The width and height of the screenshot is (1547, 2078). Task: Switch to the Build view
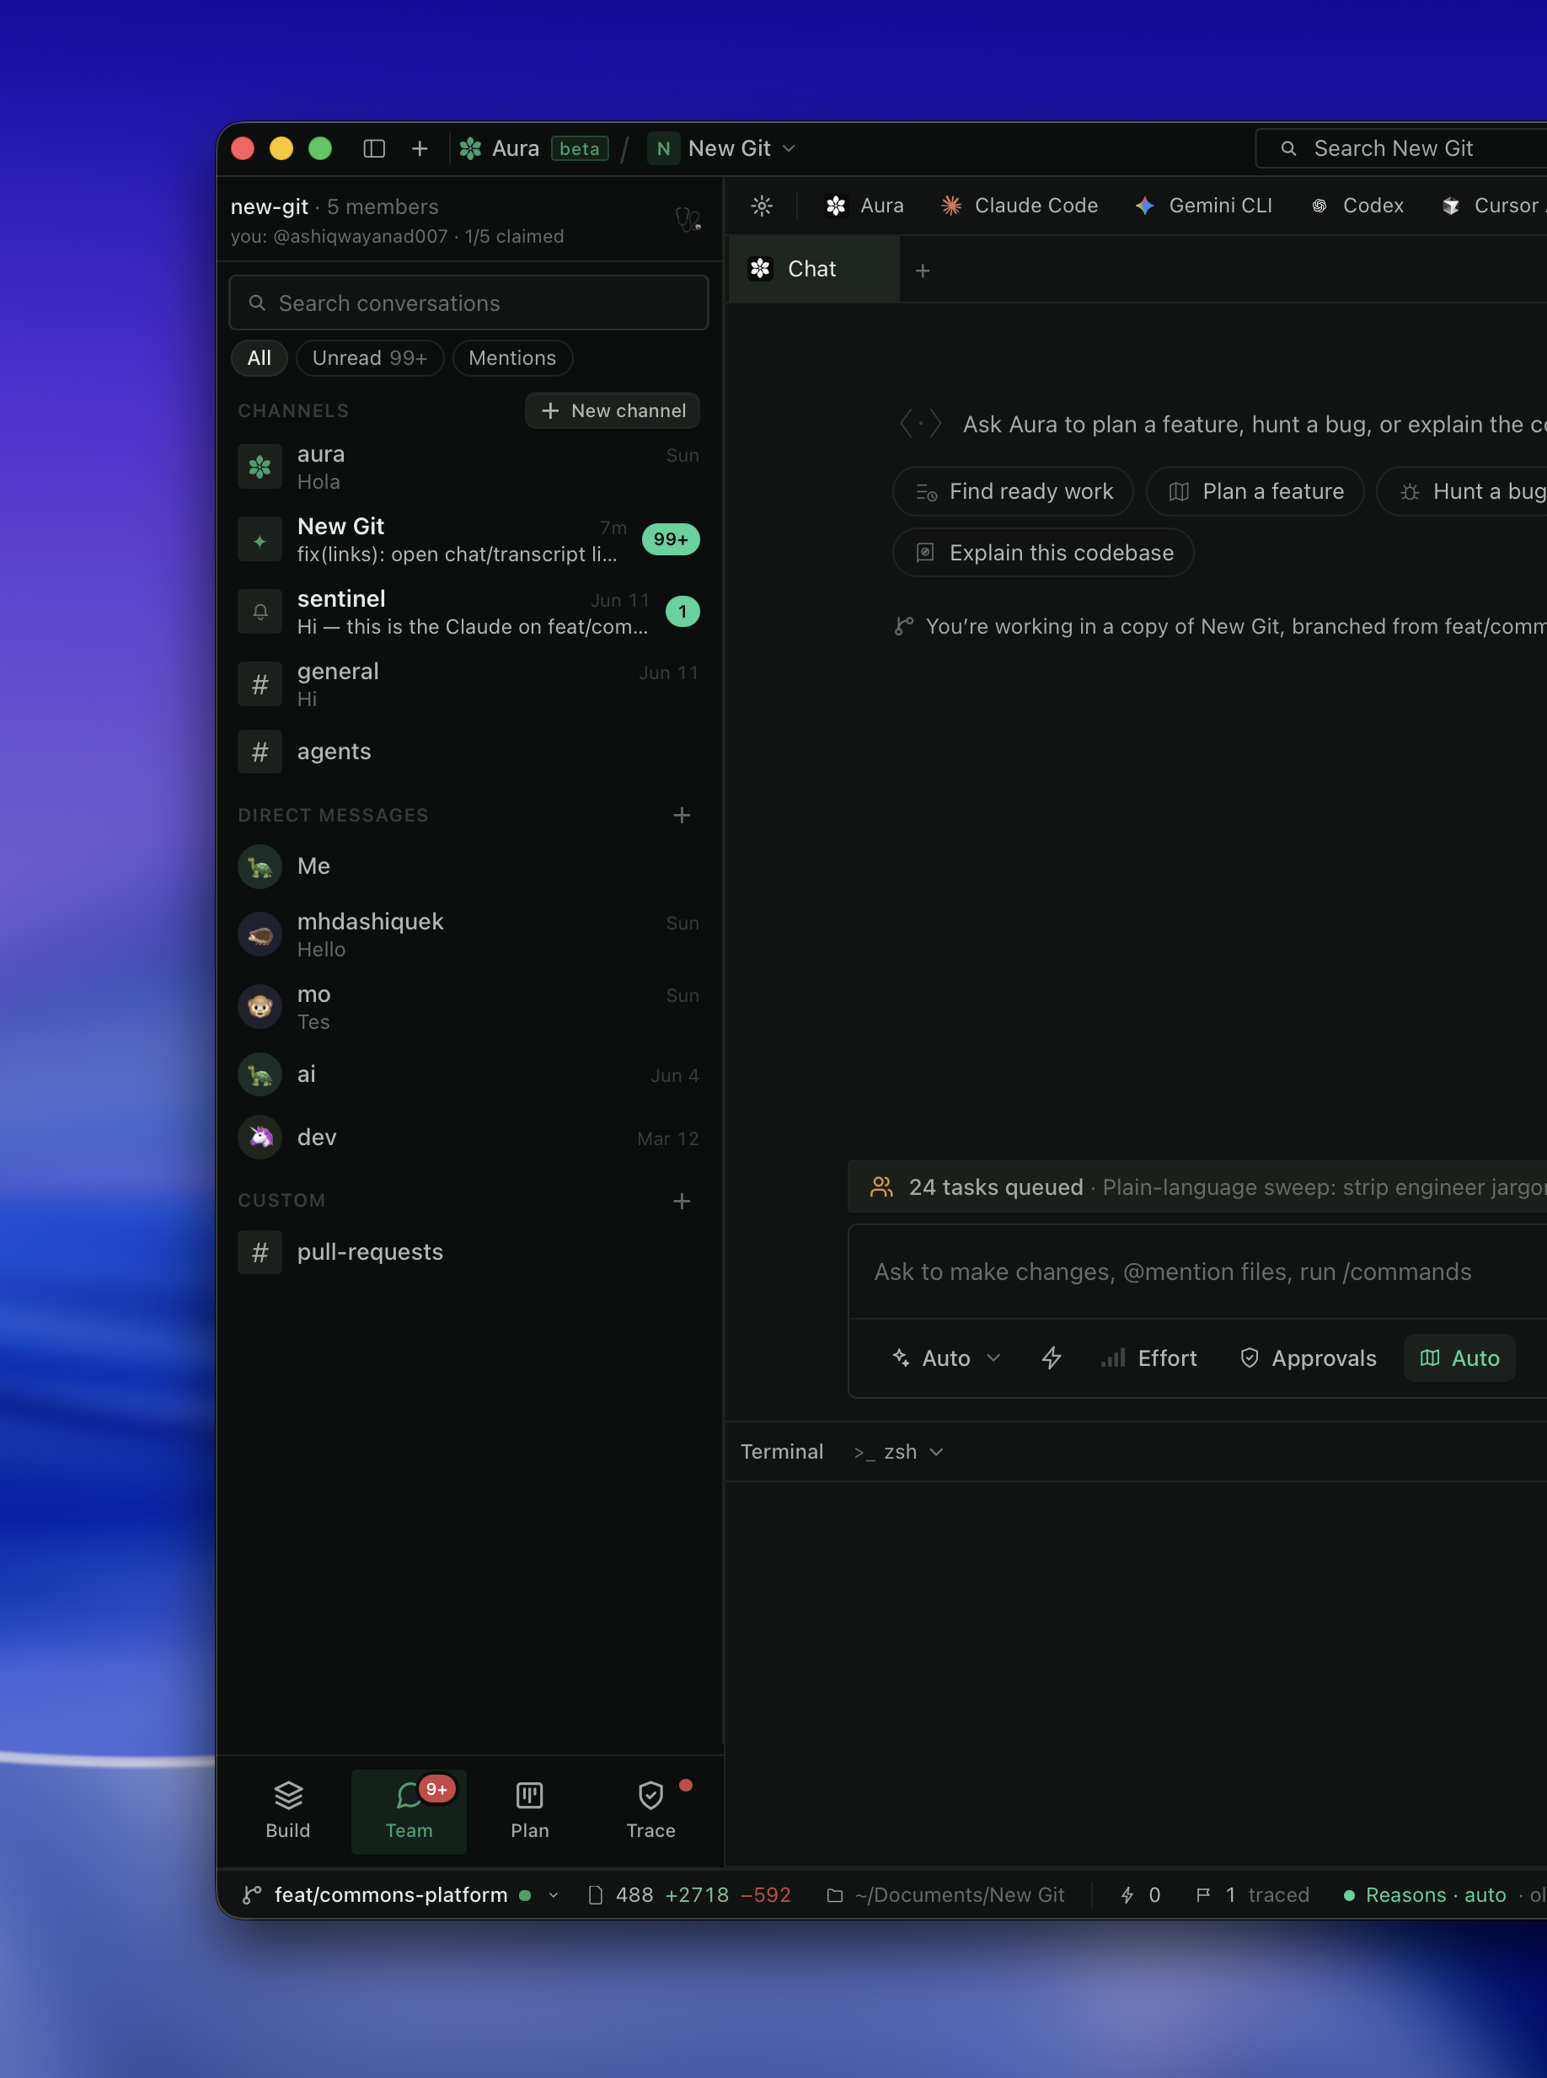(x=287, y=1811)
